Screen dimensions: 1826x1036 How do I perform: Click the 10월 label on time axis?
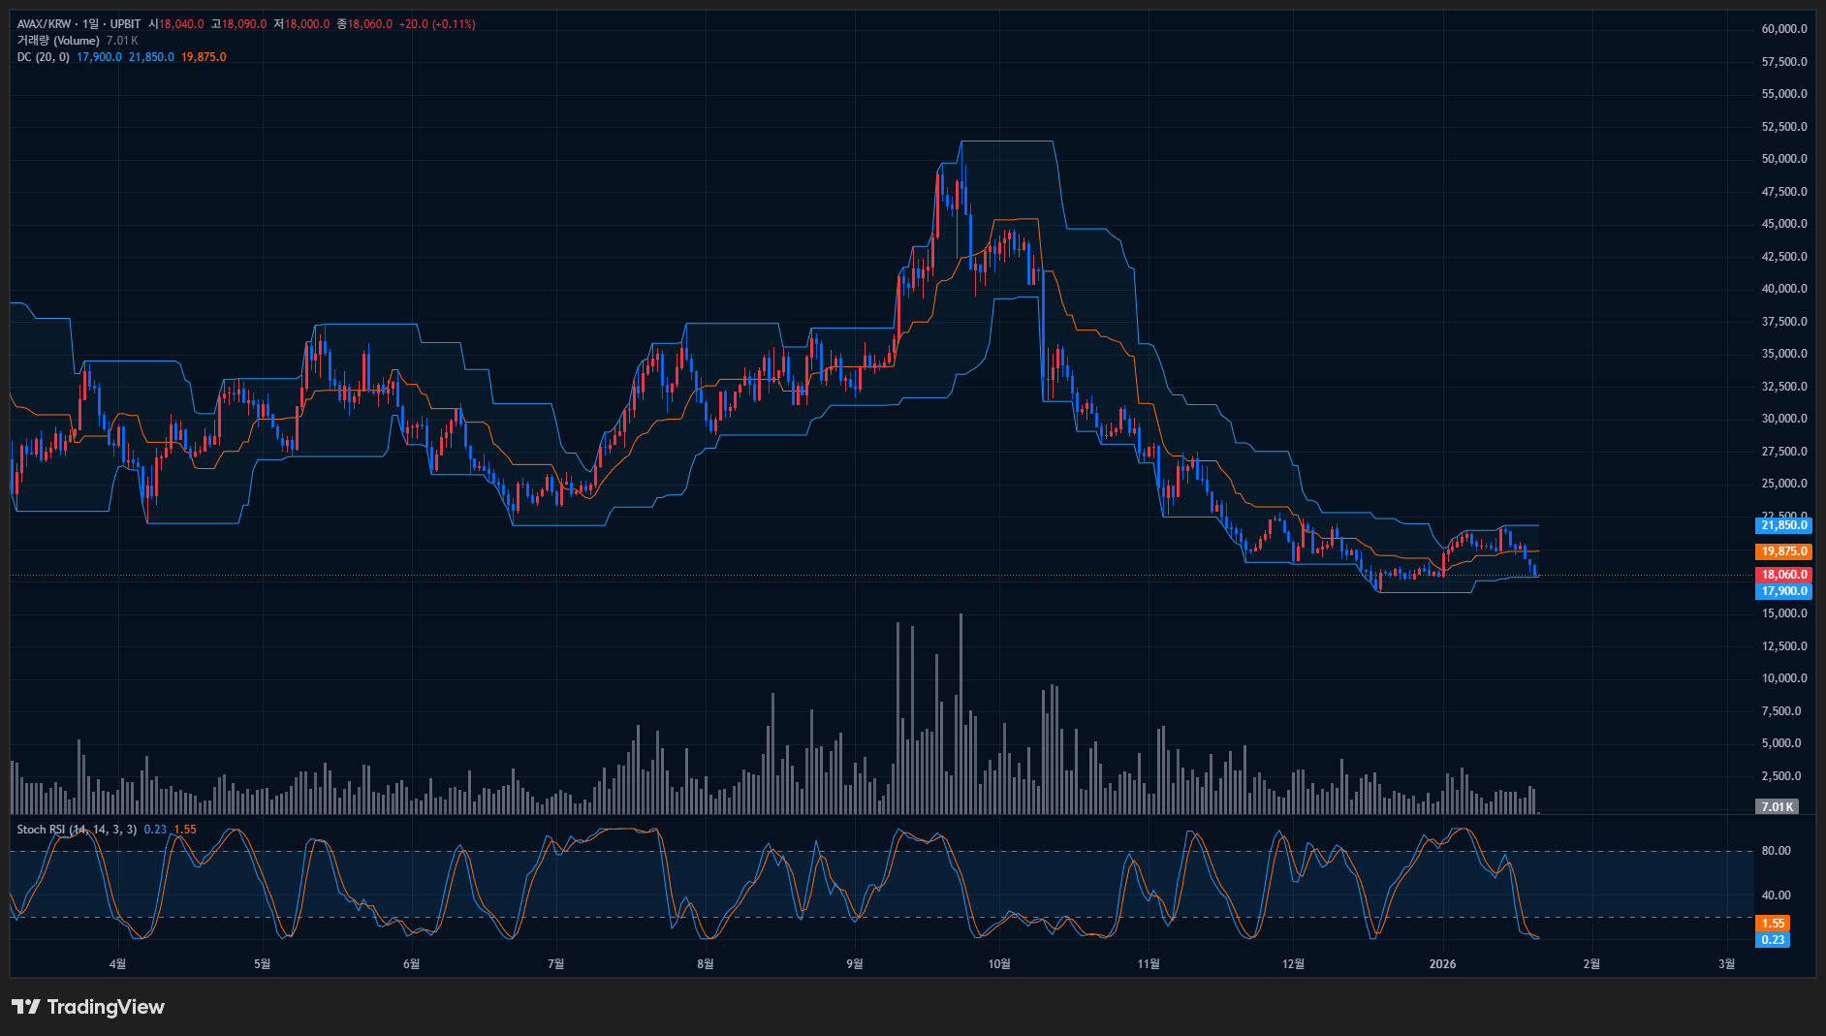999,963
